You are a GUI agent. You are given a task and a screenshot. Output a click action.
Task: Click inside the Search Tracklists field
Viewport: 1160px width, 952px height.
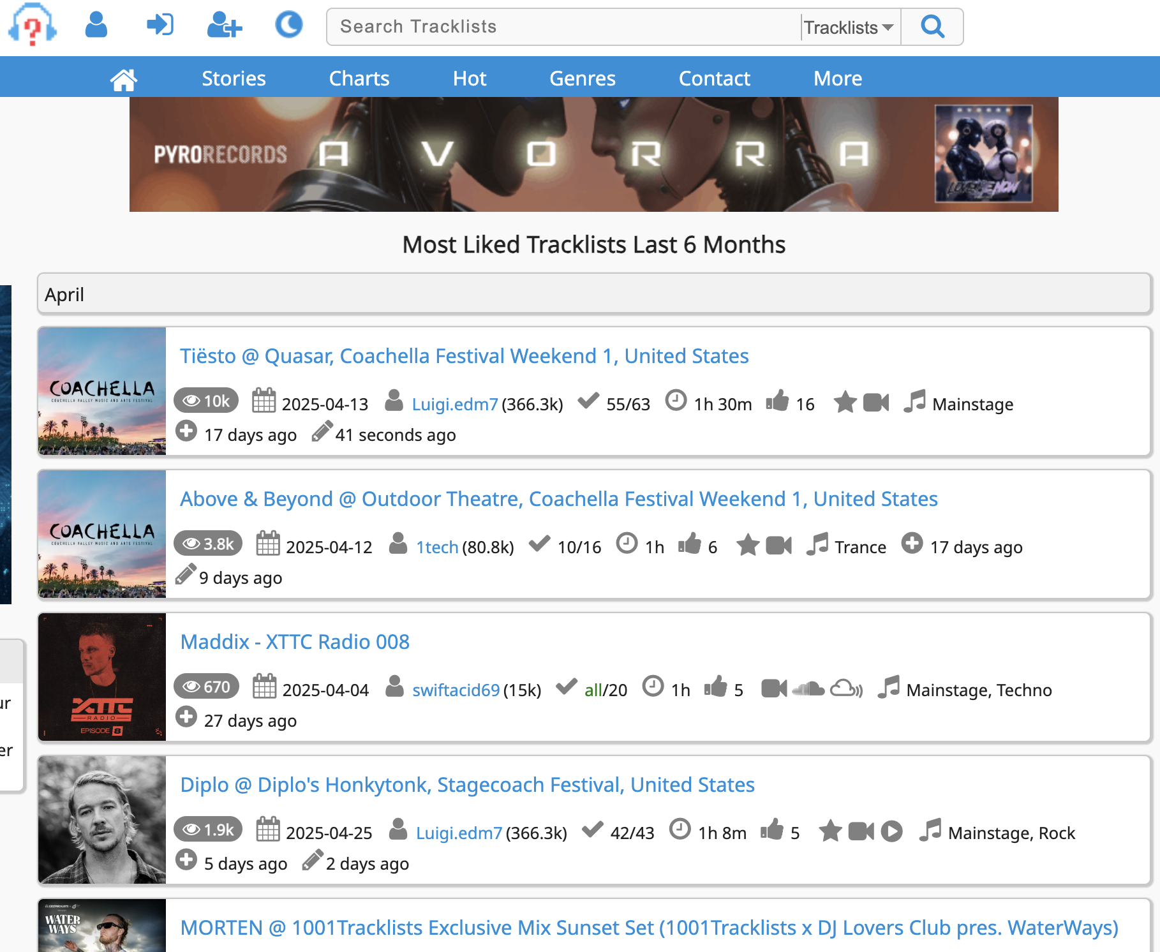(561, 27)
